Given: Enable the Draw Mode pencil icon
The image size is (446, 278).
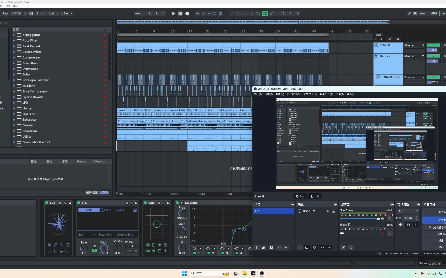Looking at the screenshot, I should click(409, 13).
